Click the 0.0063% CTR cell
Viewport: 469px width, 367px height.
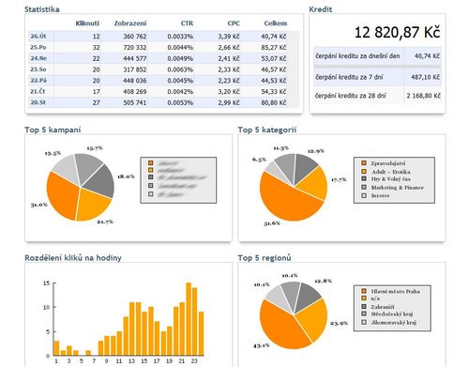coord(180,69)
